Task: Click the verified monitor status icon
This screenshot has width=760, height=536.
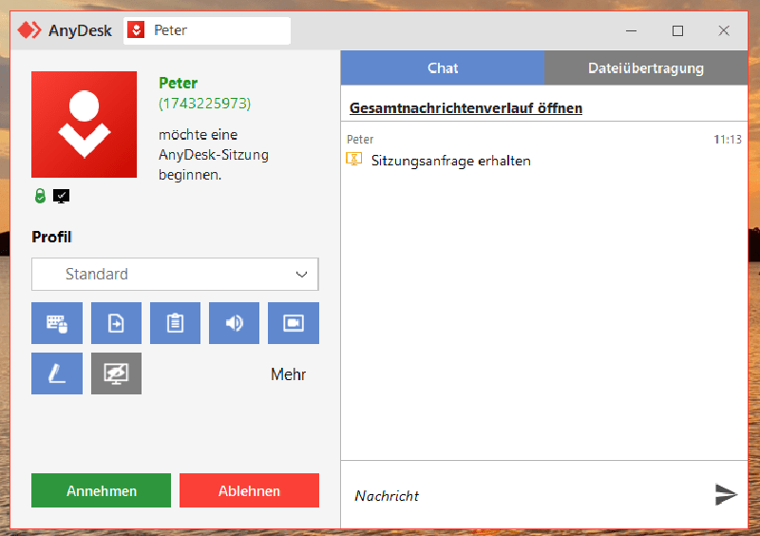Action: pos(61,196)
